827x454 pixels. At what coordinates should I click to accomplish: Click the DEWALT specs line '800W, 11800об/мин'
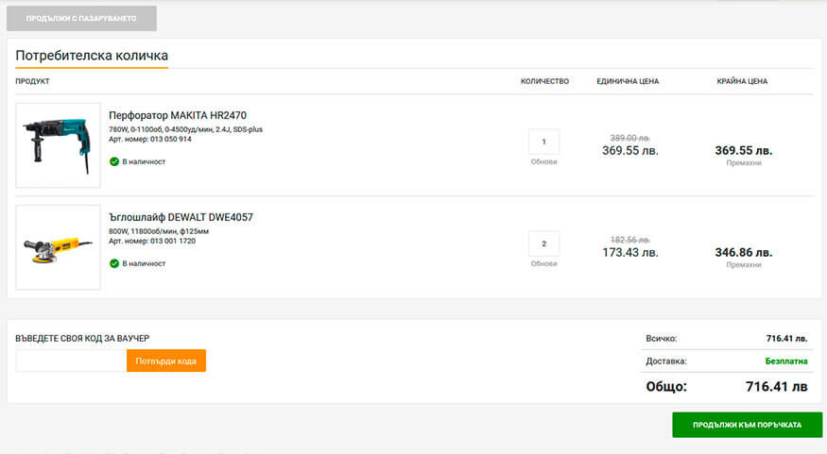click(159, 231)
